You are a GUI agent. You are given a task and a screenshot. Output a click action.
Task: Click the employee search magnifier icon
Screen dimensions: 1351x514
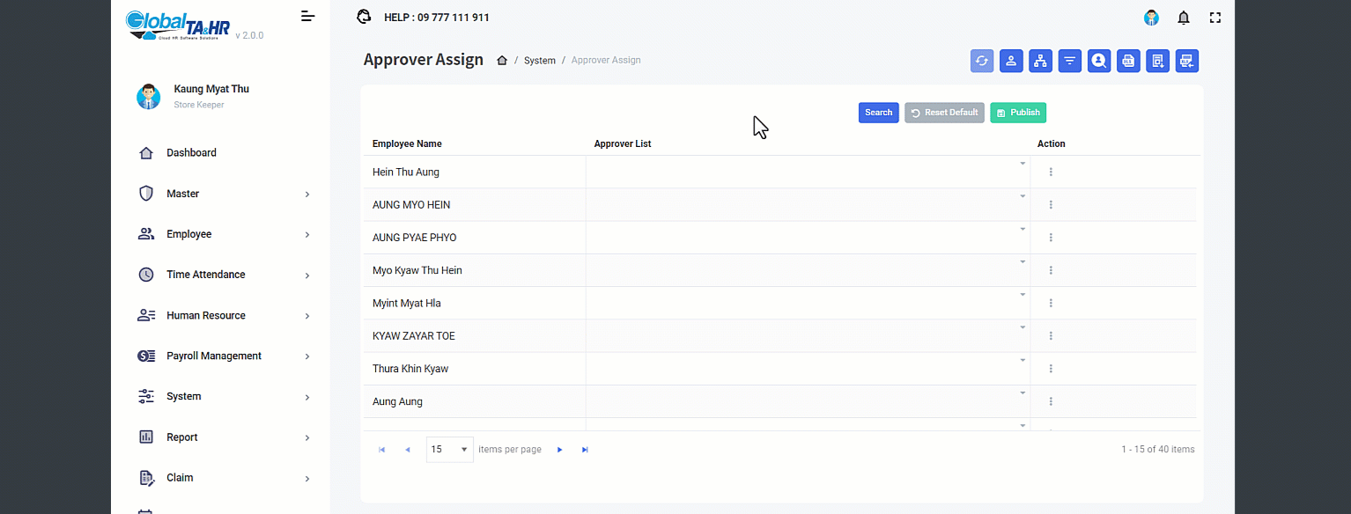(x=1098, y=61)
